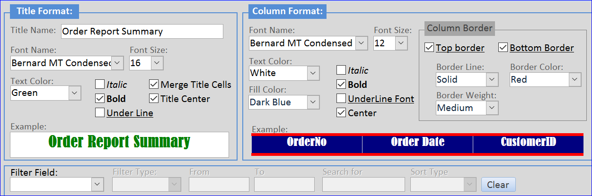Viewport: 592px width, 196px height.
Task: Toggle the title Italic checkbox
Action: click(x=100, y=85)
